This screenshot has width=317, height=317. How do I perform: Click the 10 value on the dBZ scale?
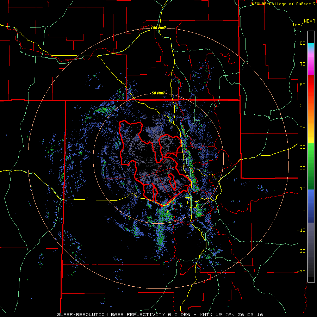303,189
